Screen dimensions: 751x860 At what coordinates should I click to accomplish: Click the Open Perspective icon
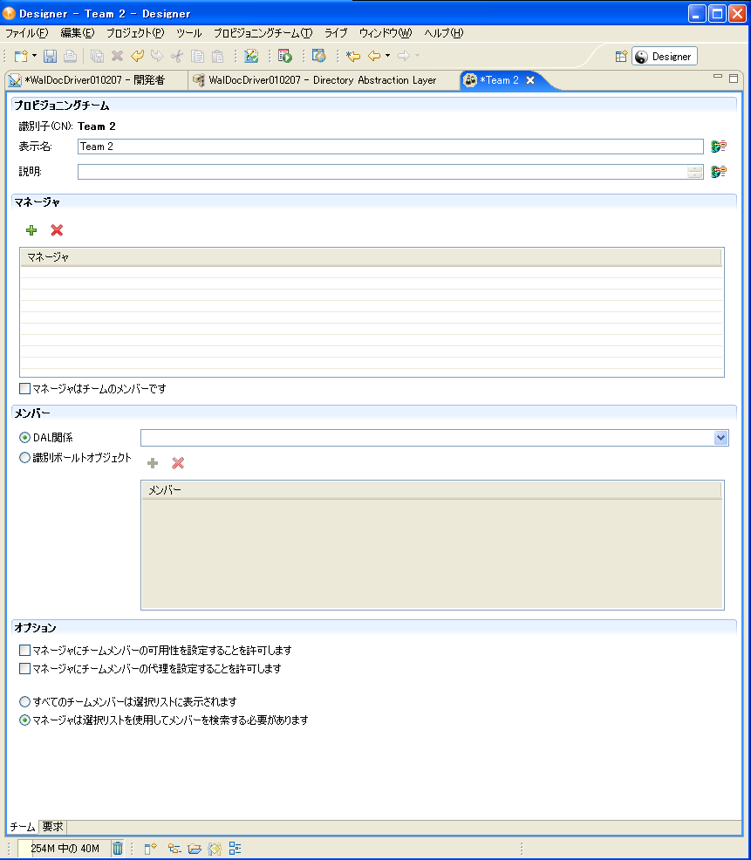[621, 57]
